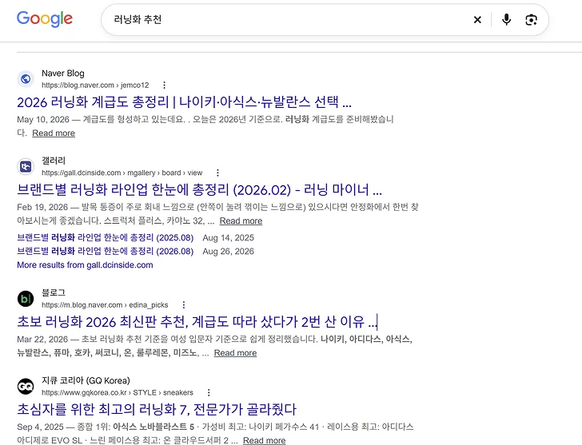The width and height of the screenshot is (582, 445).
Task: Click the date Aug 26, 2026
Action: coord(229,252)
